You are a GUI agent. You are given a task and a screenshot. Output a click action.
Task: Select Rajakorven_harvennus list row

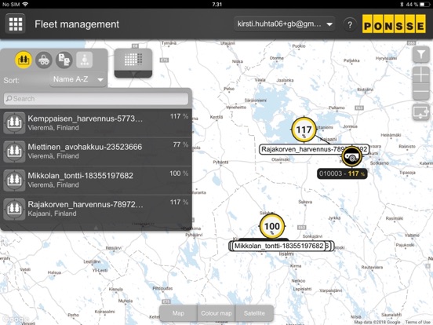click(x=96, y=209)
